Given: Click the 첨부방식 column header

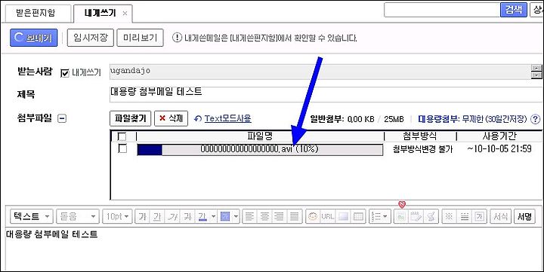Looking at the screenshot, I should (x=420, y=136).
